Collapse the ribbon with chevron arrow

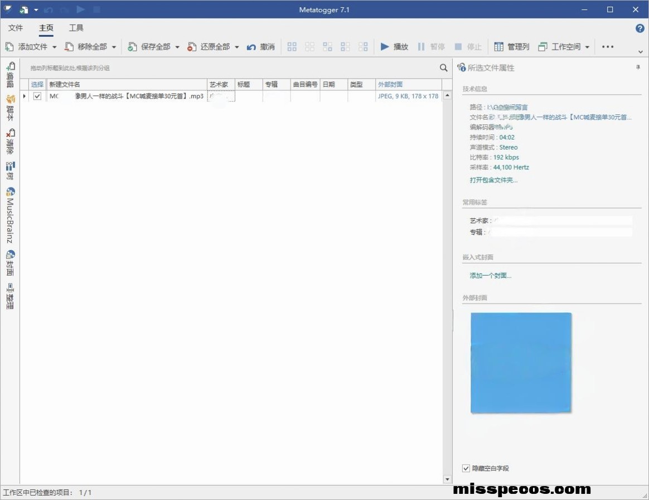tap(640, 52)
